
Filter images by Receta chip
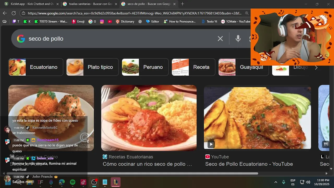193,67
